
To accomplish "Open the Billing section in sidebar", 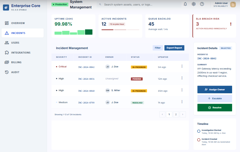I will point(16,62).
